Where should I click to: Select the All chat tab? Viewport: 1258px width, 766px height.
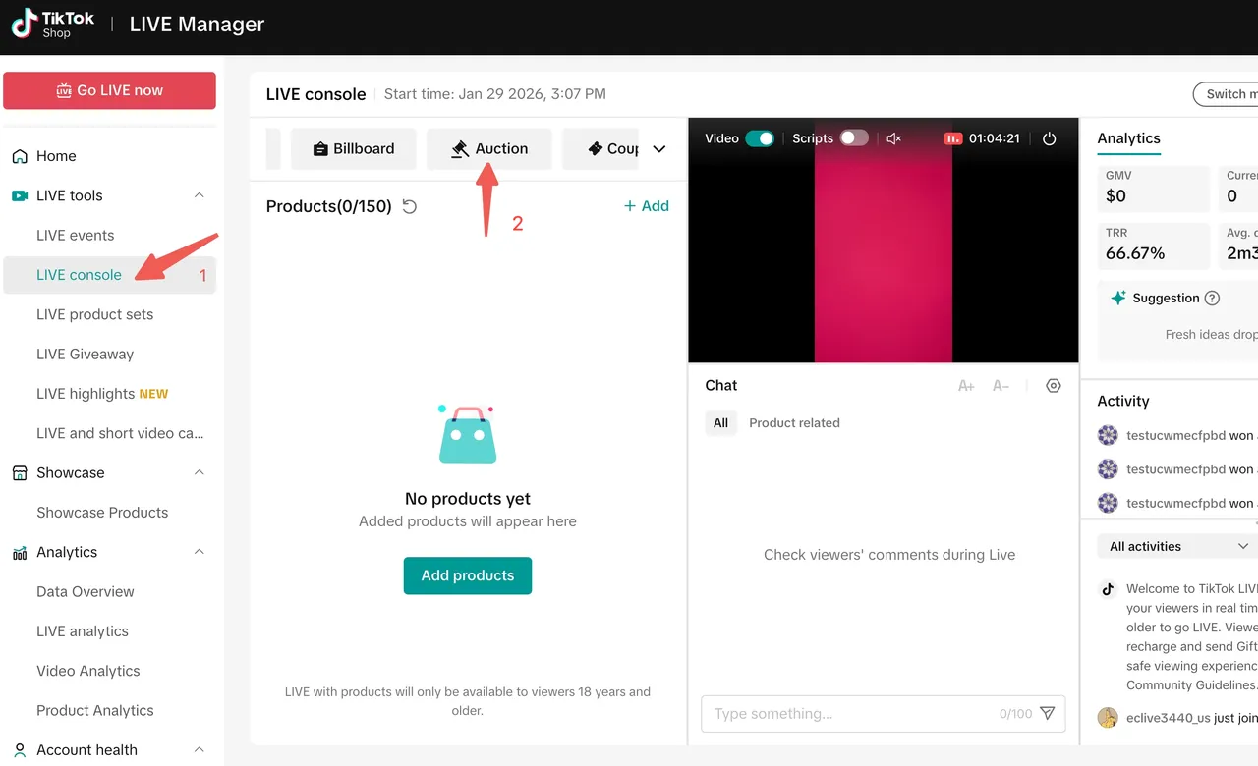coord(720,423)
